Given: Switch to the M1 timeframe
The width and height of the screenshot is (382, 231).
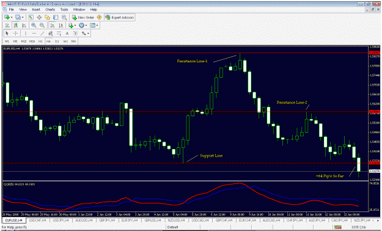Looking at the screenshot, I should pyautogui.click(x=7, y=42).
